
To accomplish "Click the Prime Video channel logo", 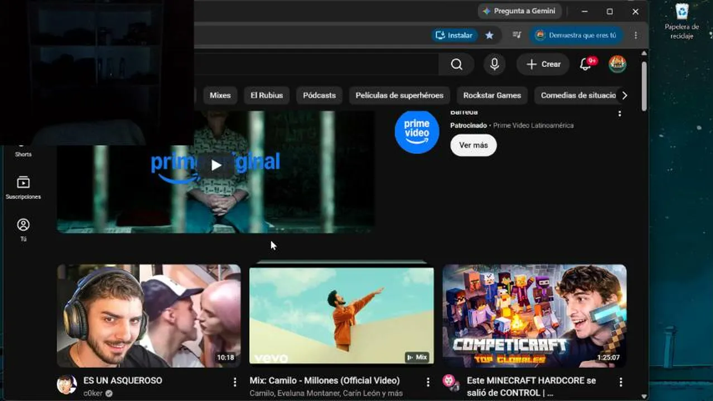I will [x=417, y=131].
